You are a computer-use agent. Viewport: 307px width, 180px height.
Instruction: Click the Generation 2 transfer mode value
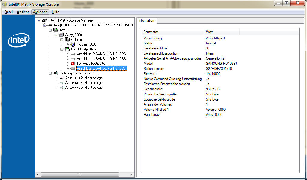pos(215,58)
